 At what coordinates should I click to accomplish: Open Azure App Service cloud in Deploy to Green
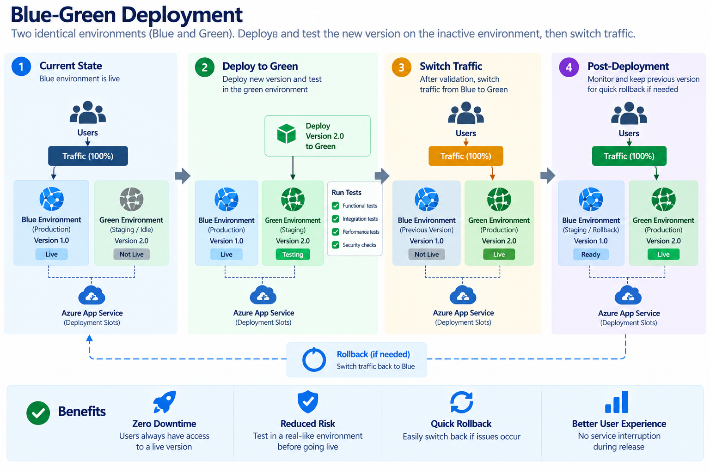pos(263,295)
